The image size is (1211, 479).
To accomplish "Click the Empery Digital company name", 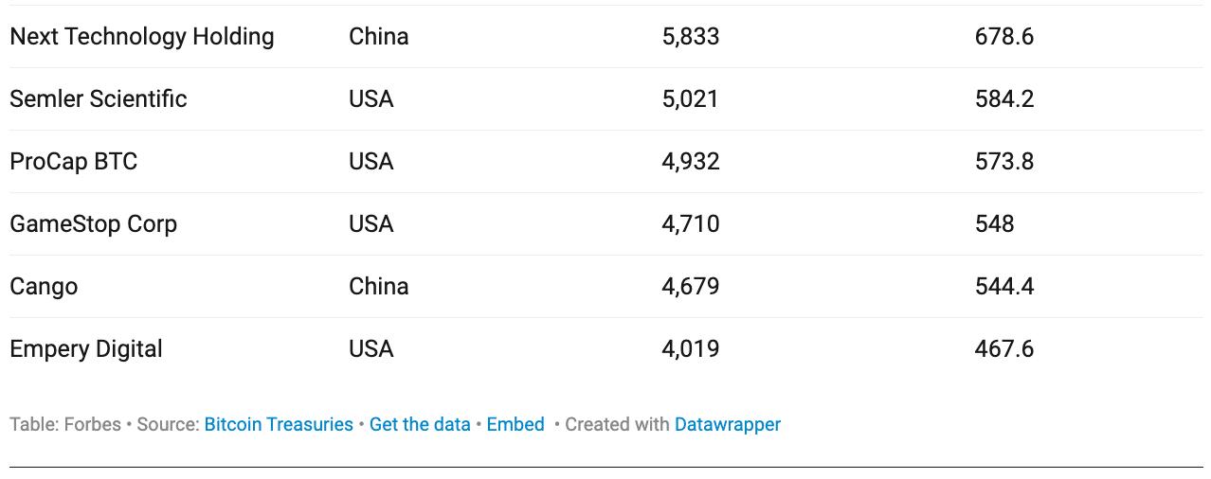I will (86, 349).
